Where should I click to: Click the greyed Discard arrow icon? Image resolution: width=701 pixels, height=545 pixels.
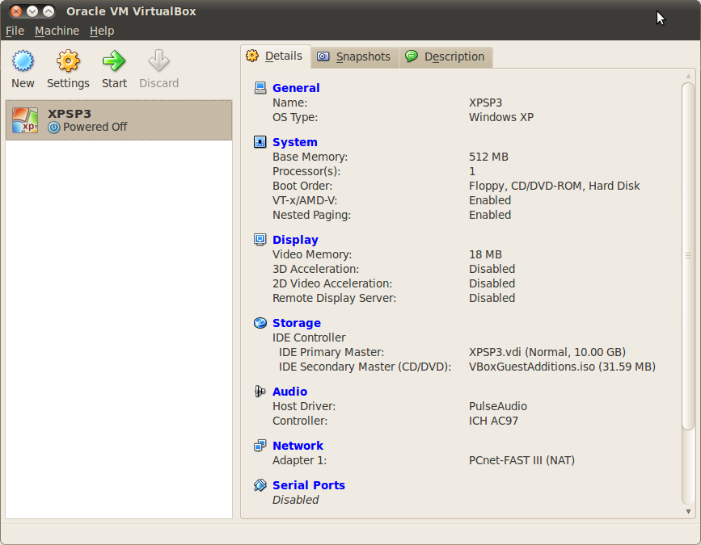[x=158, y=61]
